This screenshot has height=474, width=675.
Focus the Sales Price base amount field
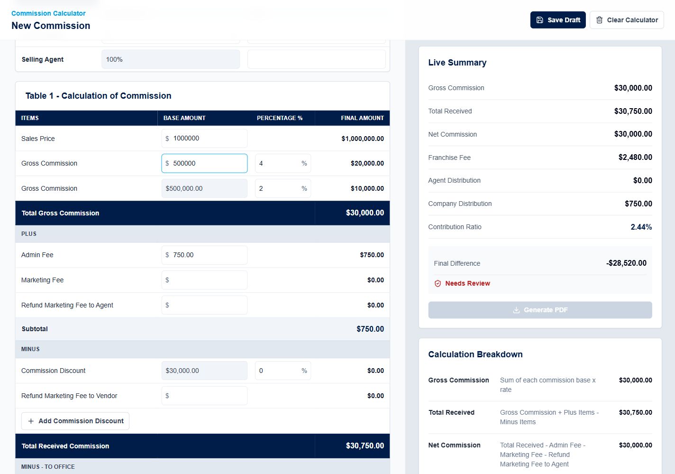pyautogui.click(x=204, y=139)
